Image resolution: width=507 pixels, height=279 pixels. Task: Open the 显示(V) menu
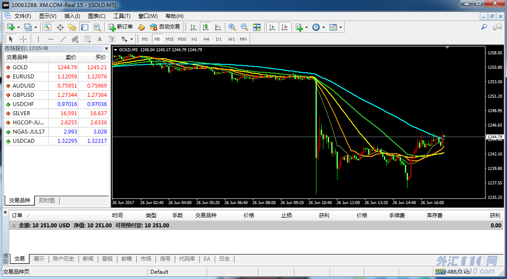(47, 16)
